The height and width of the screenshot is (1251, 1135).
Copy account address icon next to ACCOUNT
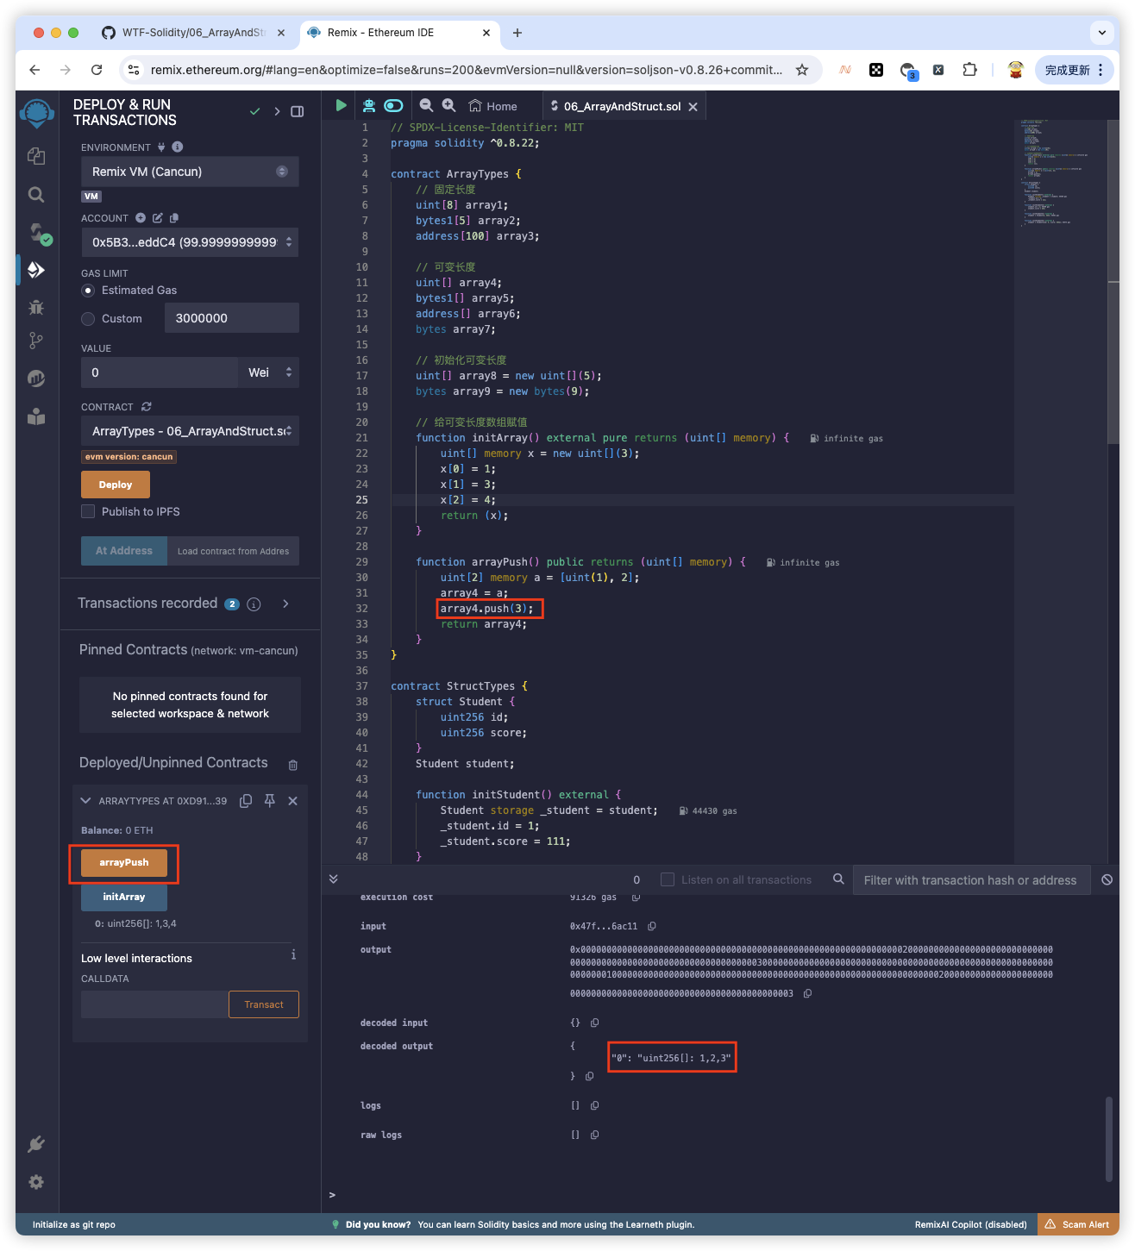(174, 218)
